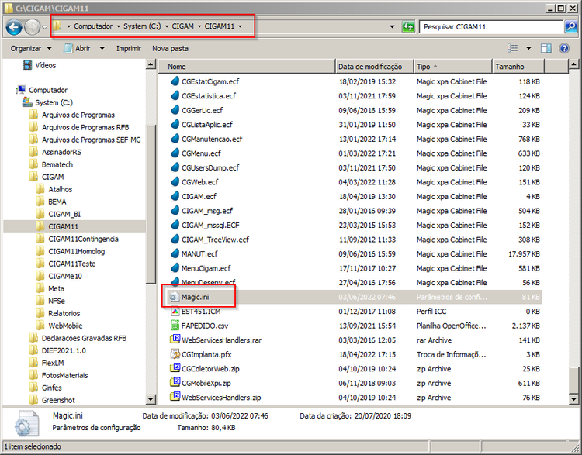Click Nova pasta in the toolbar

pos(170,49)
